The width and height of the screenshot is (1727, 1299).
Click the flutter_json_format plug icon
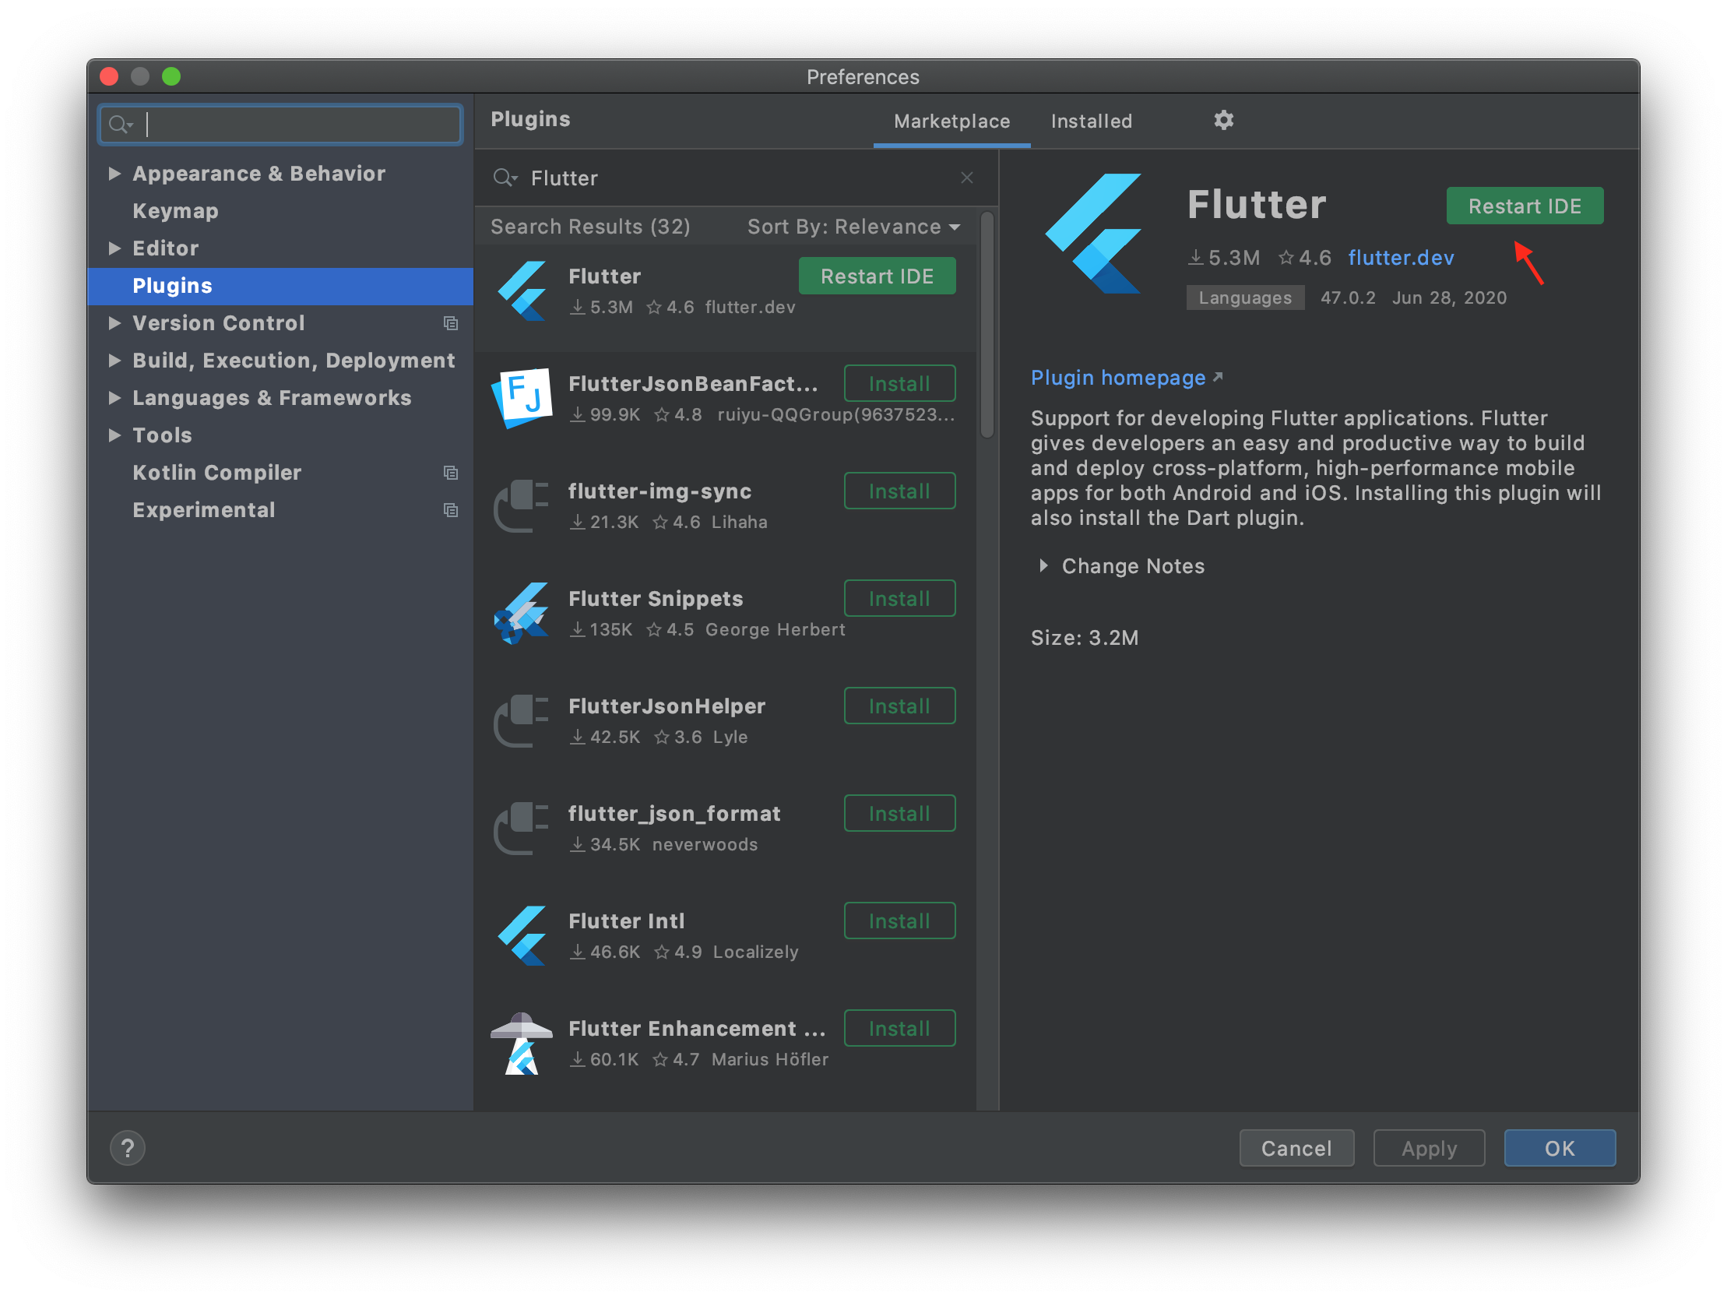[x=522, y=828]
